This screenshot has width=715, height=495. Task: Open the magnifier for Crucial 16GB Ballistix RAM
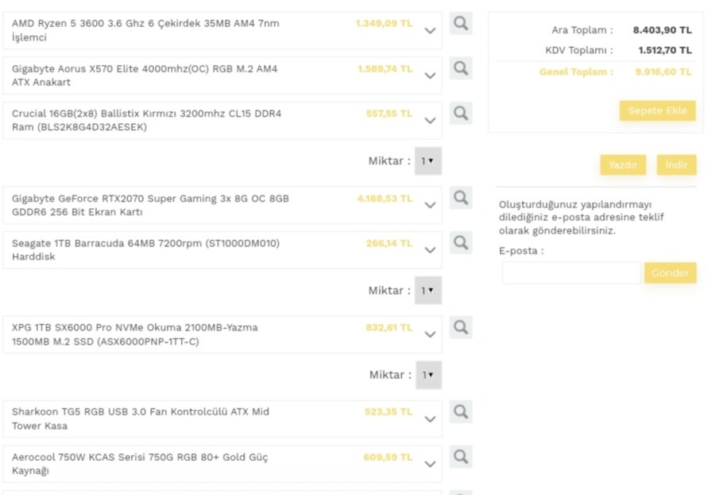[461, 114]
